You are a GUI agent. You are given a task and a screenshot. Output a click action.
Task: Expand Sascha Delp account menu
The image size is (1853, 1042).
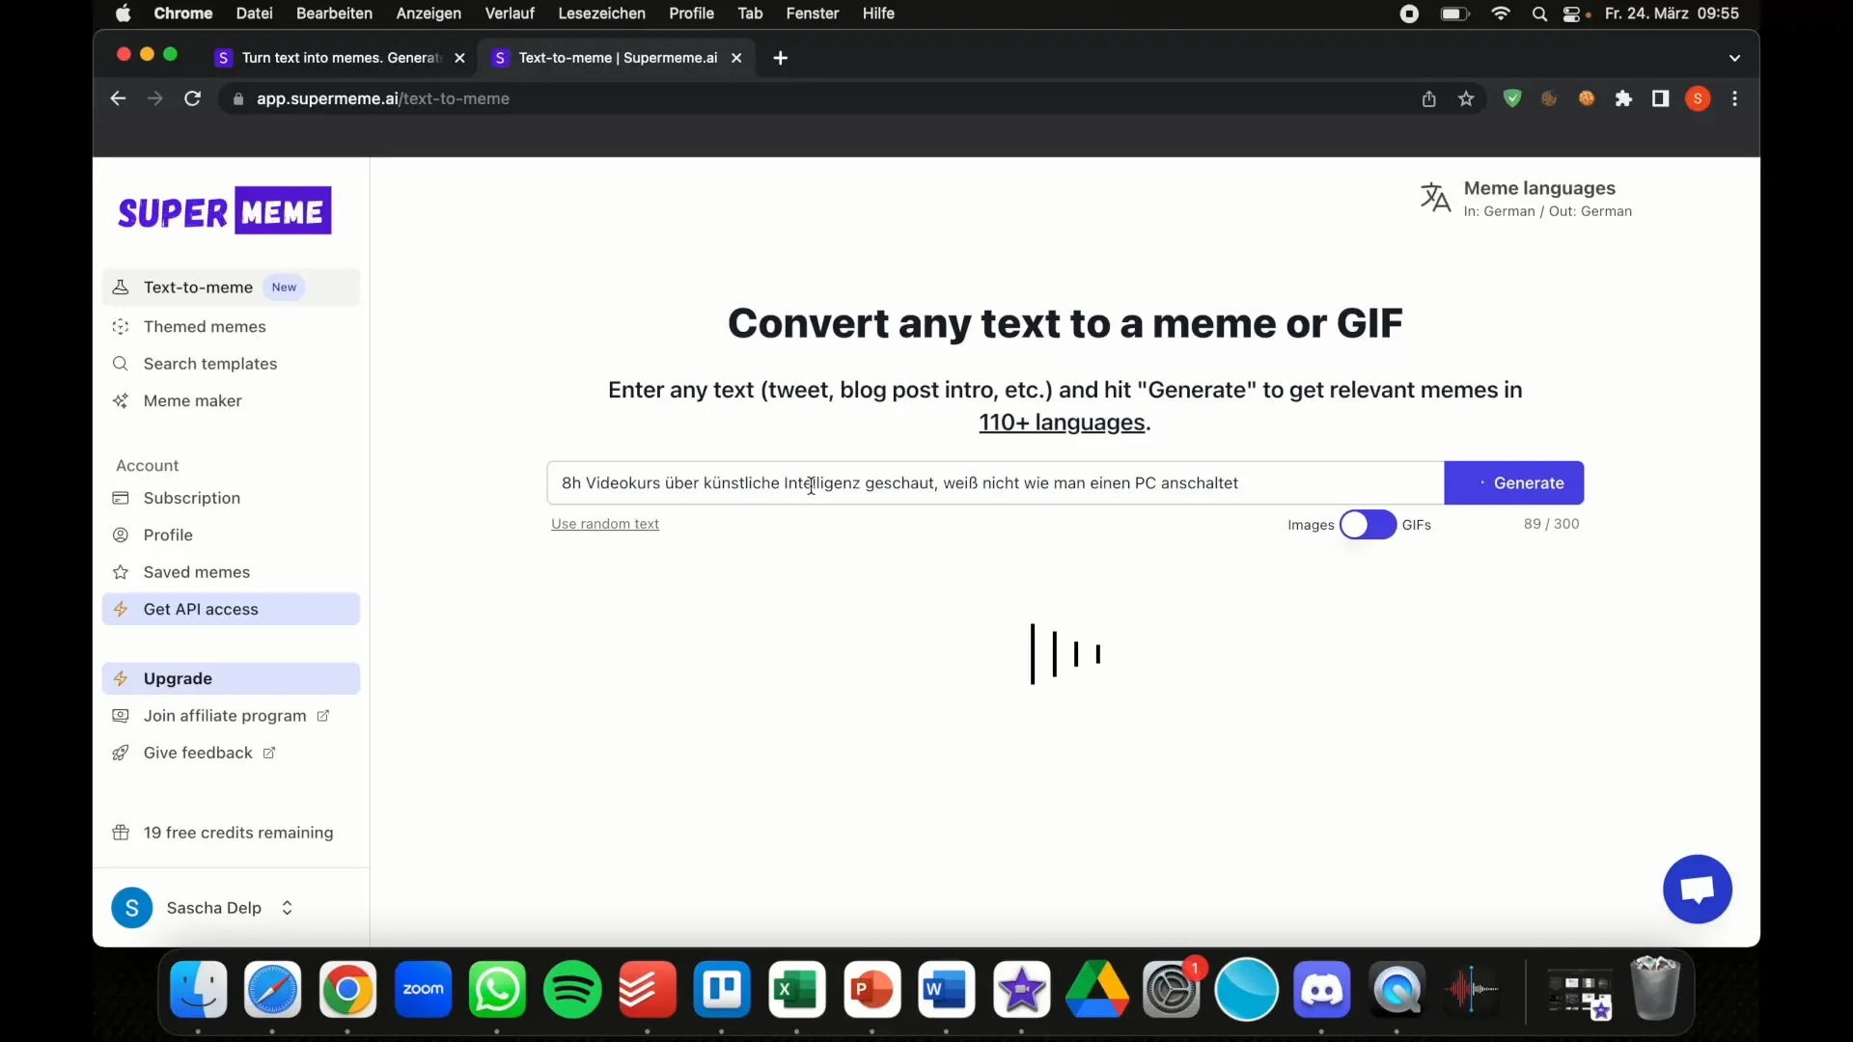pyautogui.click(x=287, y=907)
